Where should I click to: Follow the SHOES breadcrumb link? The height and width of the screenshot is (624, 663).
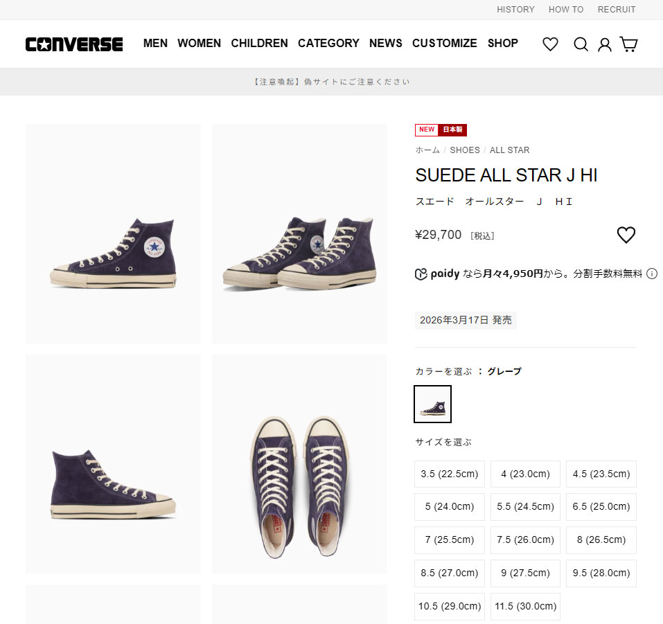(465, 150)
